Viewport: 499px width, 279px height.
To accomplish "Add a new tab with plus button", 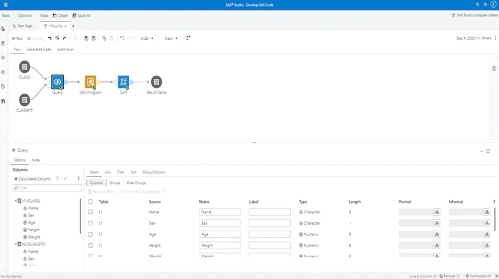I will click(x=73, y=26).
